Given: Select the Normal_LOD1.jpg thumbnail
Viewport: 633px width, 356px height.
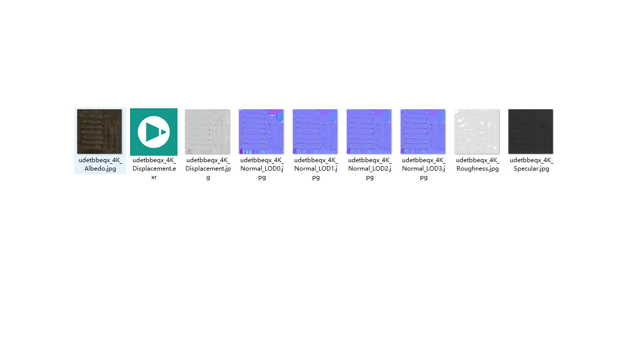Looking at the screenshot, I should pos(315,132).
